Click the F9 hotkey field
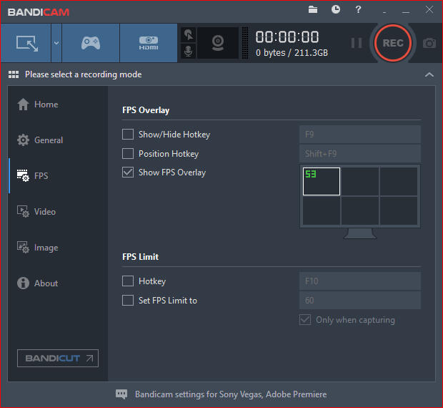443x408 pixels. pos(360,135)
